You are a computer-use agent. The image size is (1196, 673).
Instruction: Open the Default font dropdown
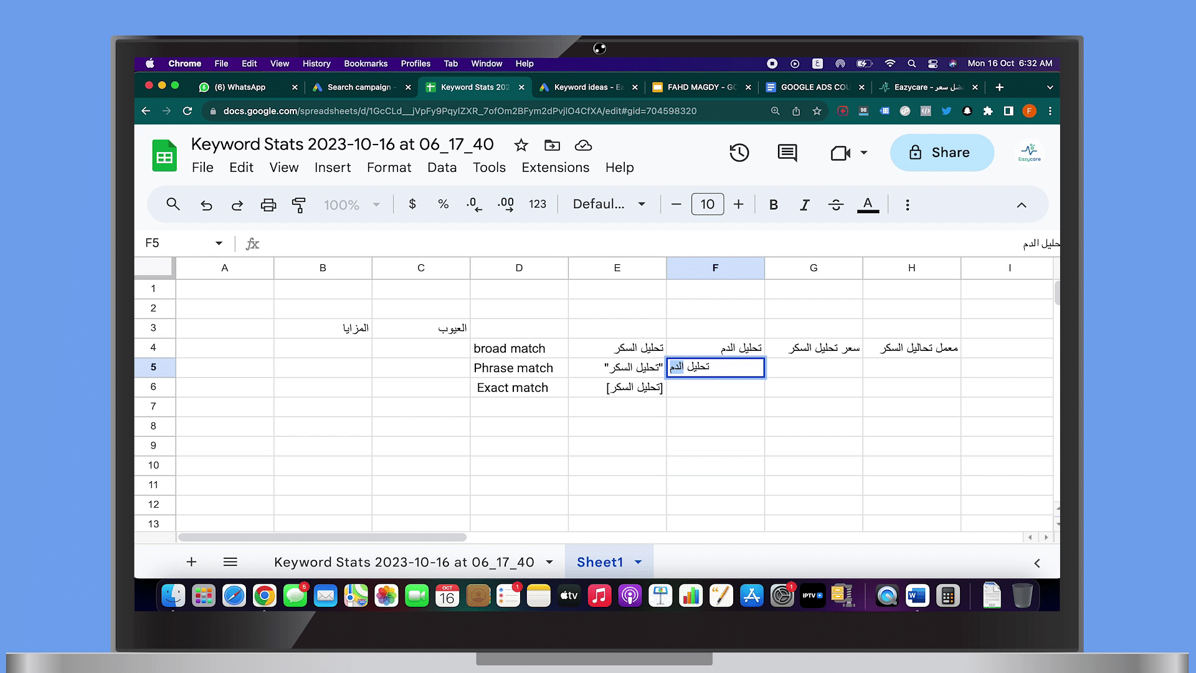(609, 204)
